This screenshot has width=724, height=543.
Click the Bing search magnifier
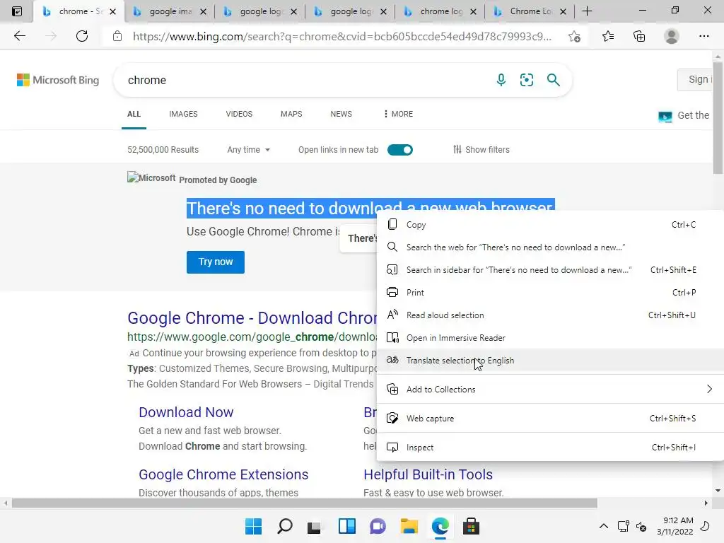pos(553,80)
